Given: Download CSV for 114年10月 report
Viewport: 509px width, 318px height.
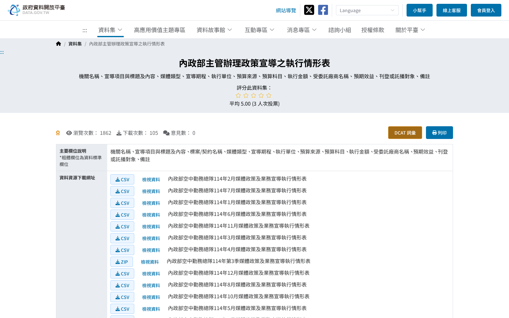Looking at the screenshot, I should click(x=122, y=297).
